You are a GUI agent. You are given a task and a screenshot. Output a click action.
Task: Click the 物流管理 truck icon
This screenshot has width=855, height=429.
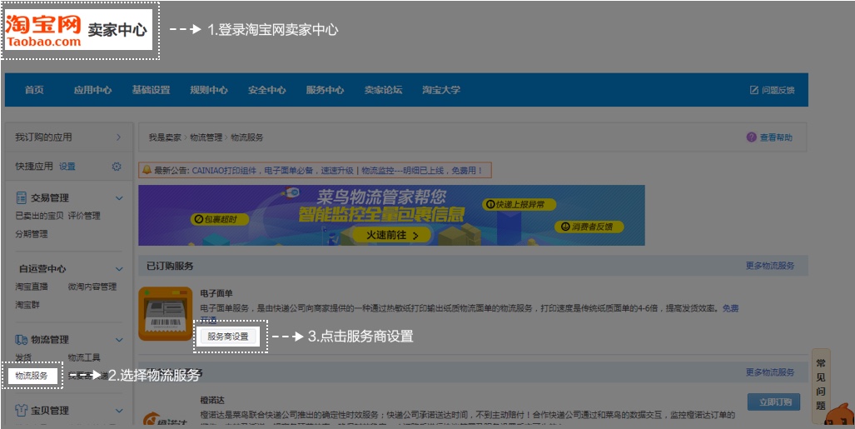coord(22,340)
